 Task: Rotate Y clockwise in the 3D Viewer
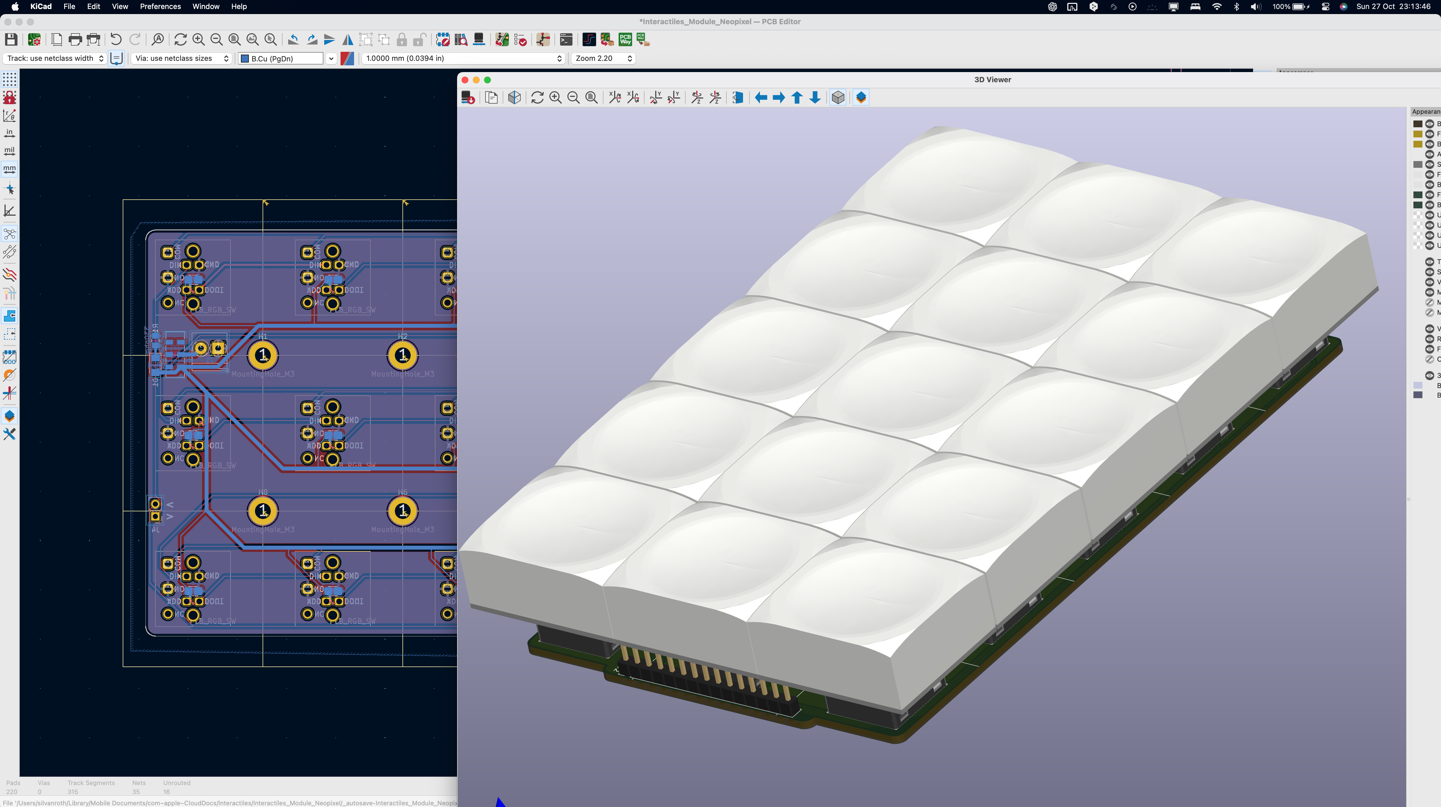pyautogui.click(x=655, y=97)
